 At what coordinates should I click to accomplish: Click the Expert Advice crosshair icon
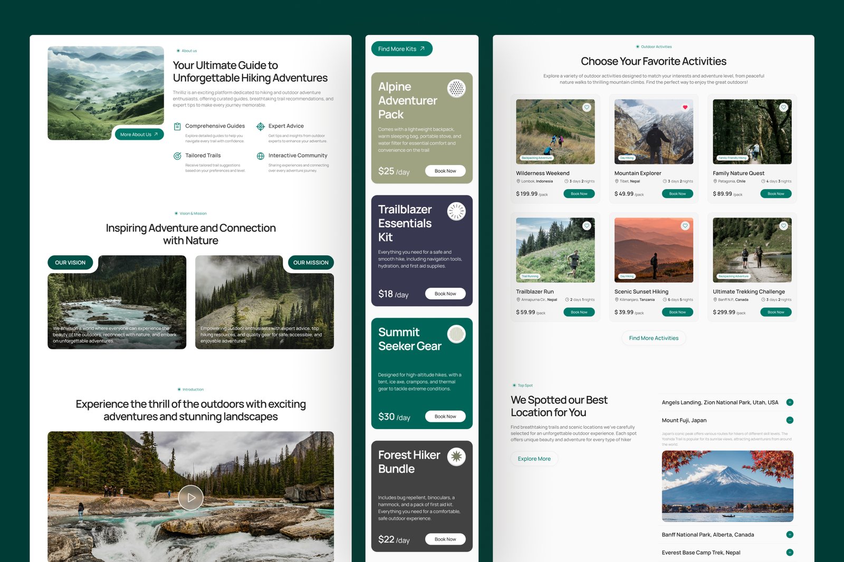pos(260,127)
